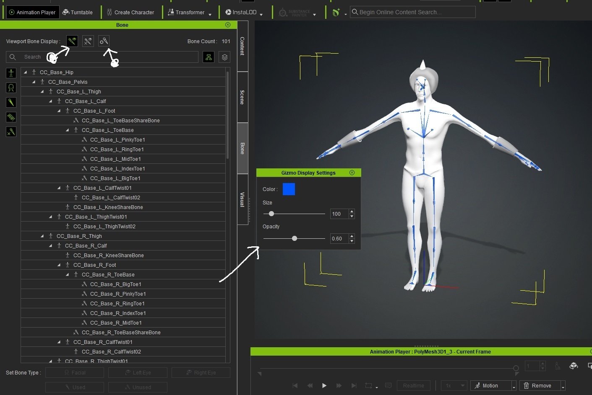This screenshot has width=592, height=395.
Task: Click the gizmo Size slider handle
Action: pos(271,214)
